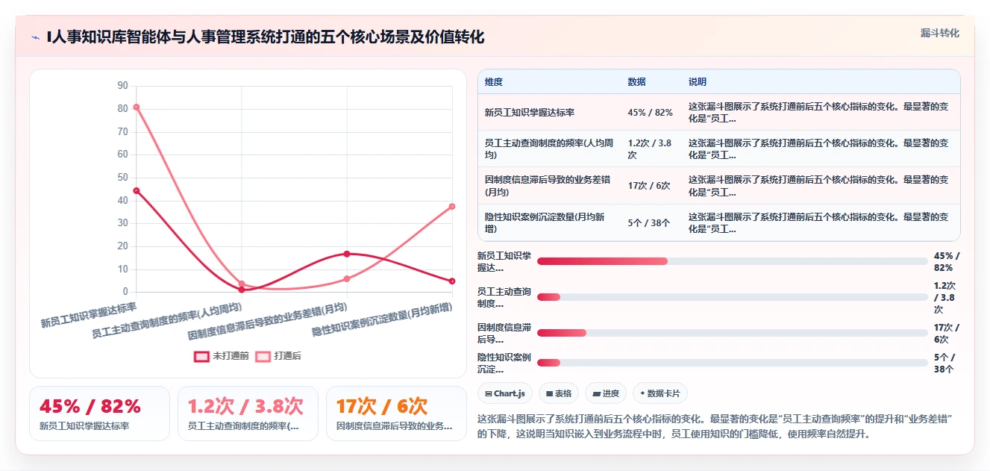Image resolution: width=990 pixels, height=471 pixels.
Task: Click y-axis tick label 90
Action: 123,86
